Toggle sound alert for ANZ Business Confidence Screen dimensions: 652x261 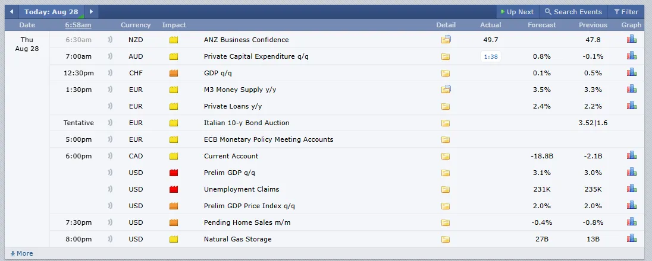(x=110, y=40)
